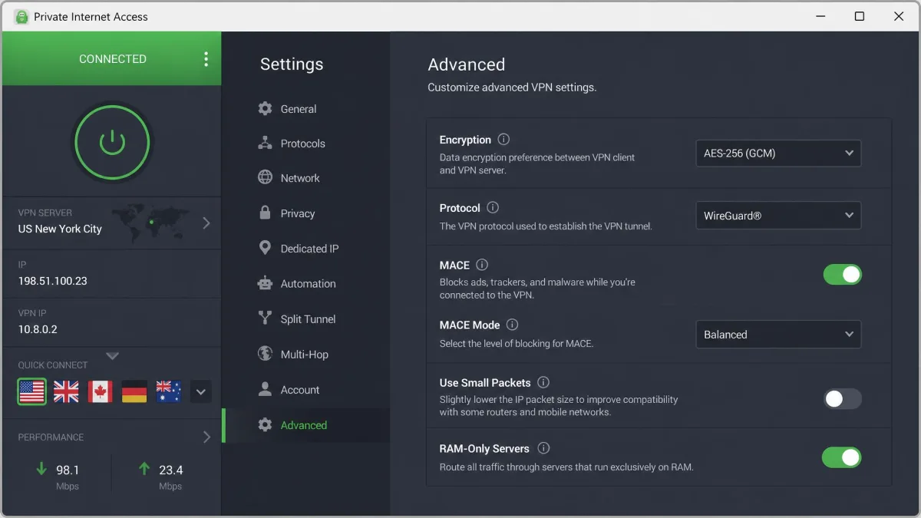Expand more quick connect flags dropdown
The image size is (921, 518).
[200, 391]
